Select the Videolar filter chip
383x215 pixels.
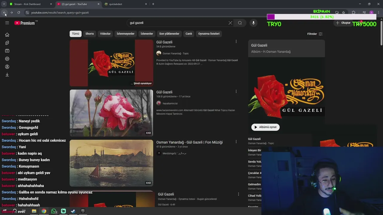pyautogui.click(x=105, y=34)
